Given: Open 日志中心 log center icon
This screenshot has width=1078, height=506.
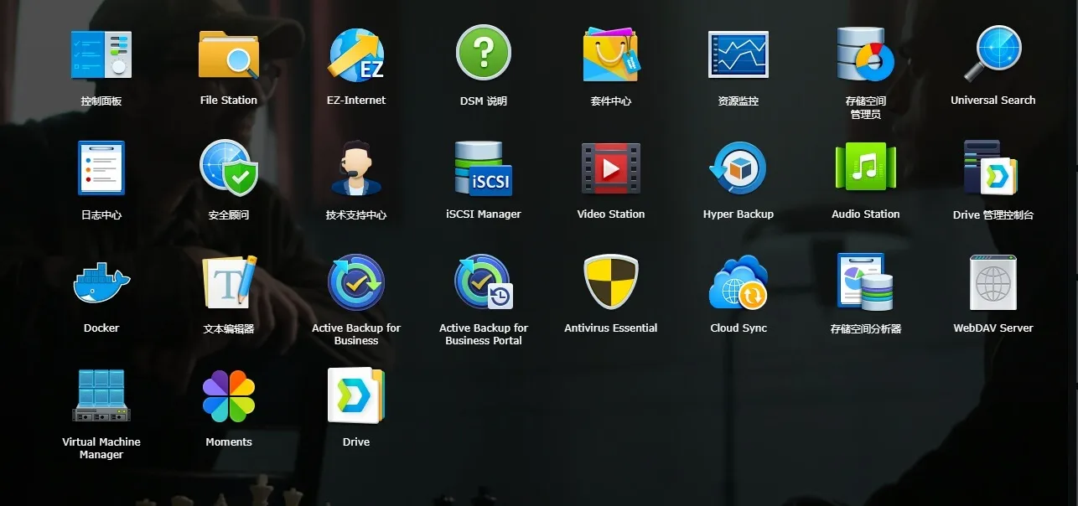Looking at the screenshot, I should click(101, 168).
